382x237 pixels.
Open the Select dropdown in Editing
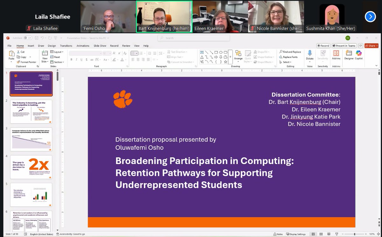[285, 62]
